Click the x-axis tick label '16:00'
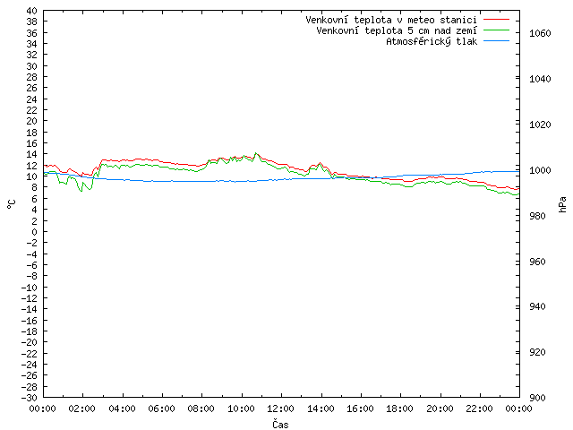This screenshot has width=573, height=430. [x=360, y=408]
